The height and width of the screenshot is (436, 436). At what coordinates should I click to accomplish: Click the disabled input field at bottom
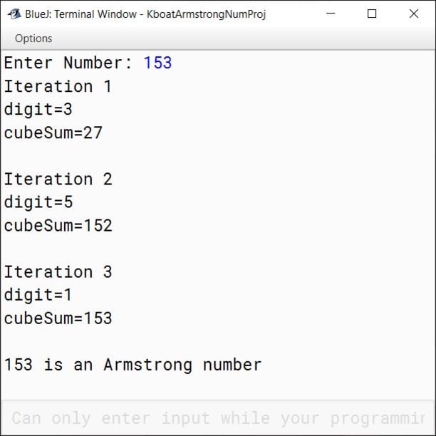pos(218,417)
